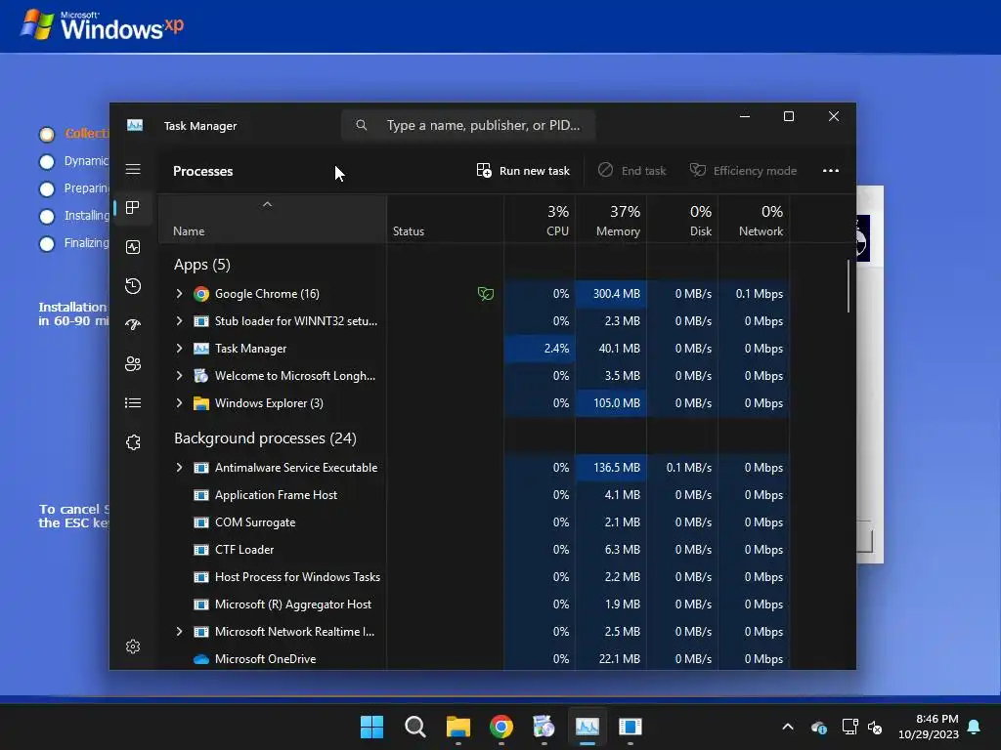Click the Google Chrome process icon
The image size is (1001, 750).
[201, 294]
